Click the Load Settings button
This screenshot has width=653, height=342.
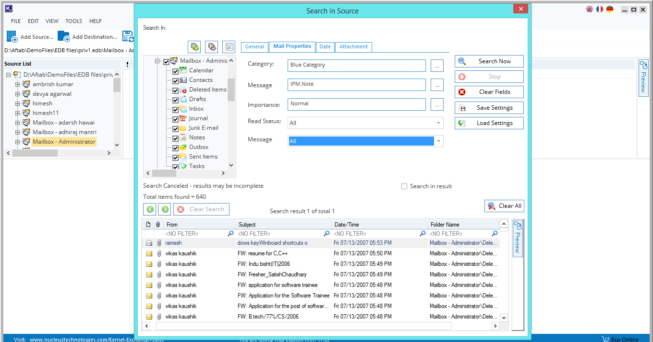(489, 123)
